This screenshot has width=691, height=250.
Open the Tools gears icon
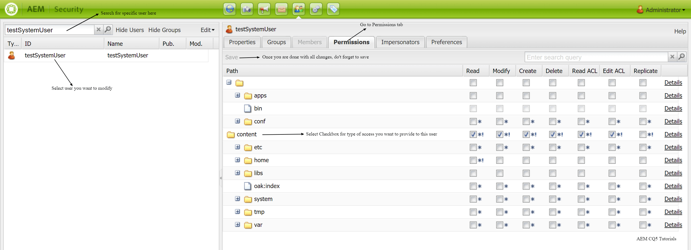pos(316,9)
